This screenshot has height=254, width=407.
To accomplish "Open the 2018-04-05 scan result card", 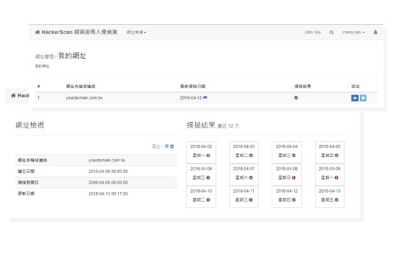I will tap(330, 152).
